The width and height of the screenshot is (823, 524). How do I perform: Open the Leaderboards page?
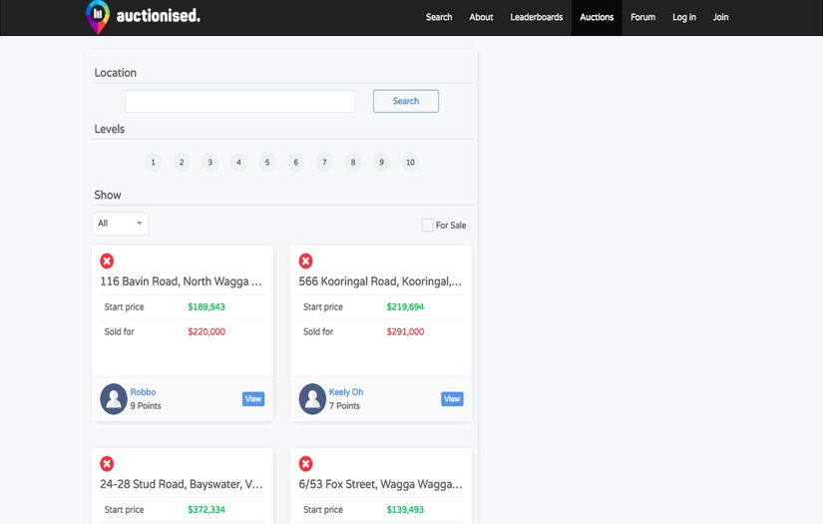537,17
